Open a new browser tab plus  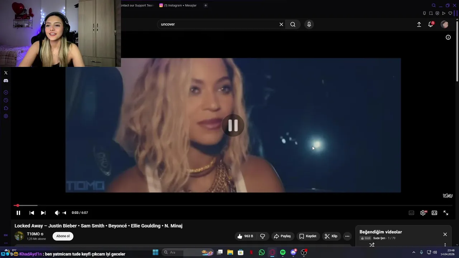tap(205, 5)
